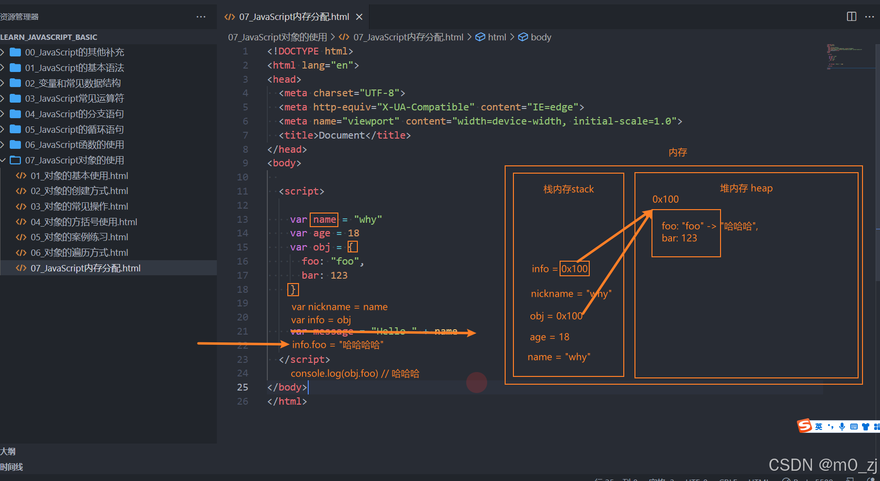Click the microphone voice-input icon in Sogou toolbar
The image size is (880, 481).
click(x=842, y=426)
